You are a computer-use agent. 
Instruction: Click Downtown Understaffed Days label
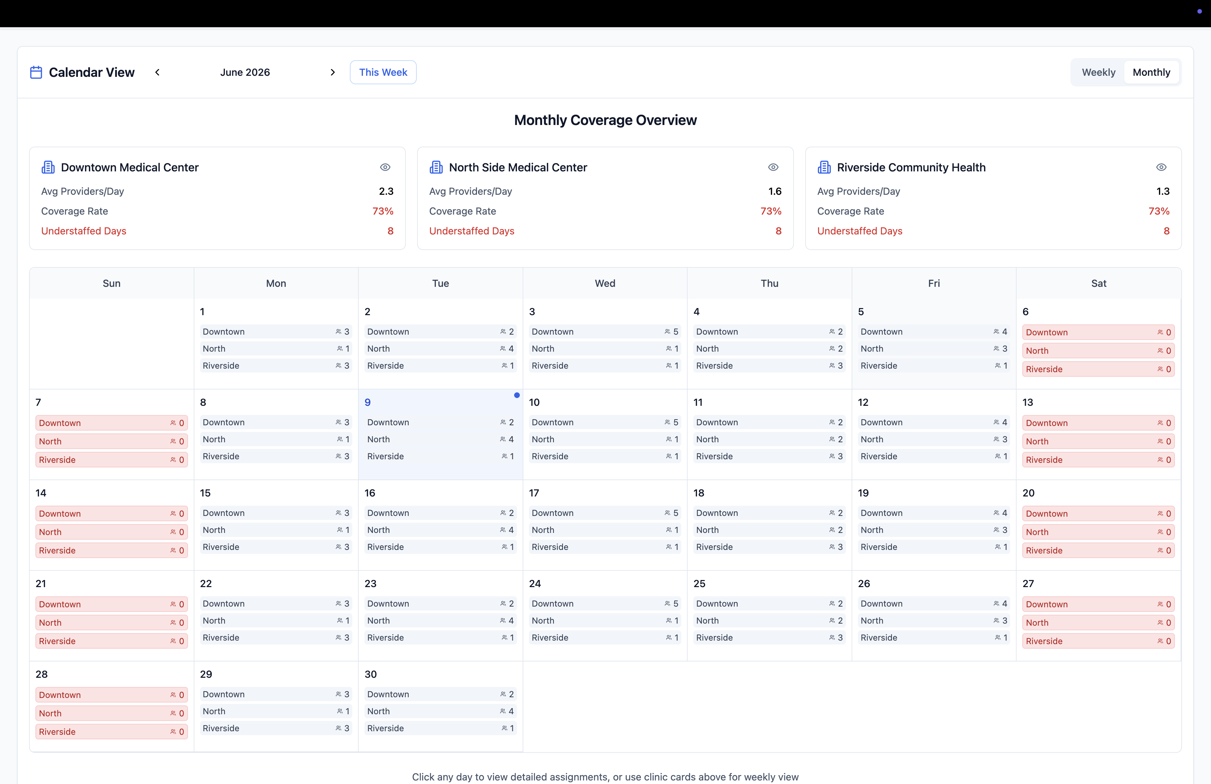click(84, 231)
